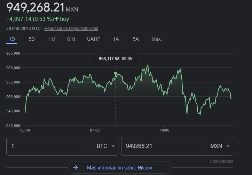252x175 pixels.
Task: Select the 1D time range tab
Action: click(12, 39)
